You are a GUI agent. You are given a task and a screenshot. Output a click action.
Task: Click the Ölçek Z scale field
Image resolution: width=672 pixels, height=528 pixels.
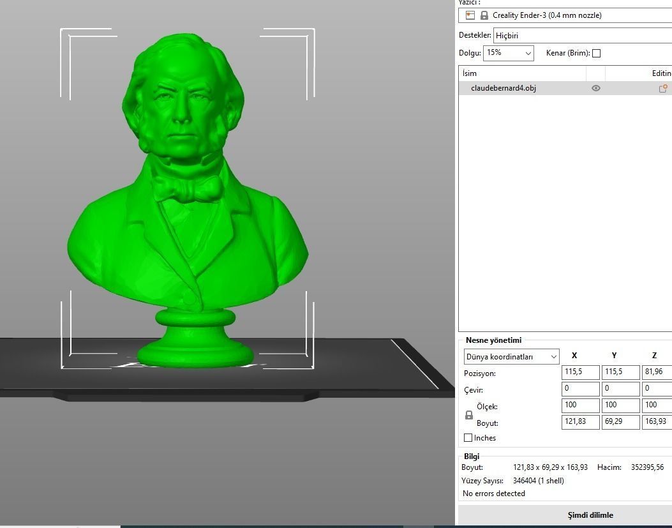pos(657,405)
